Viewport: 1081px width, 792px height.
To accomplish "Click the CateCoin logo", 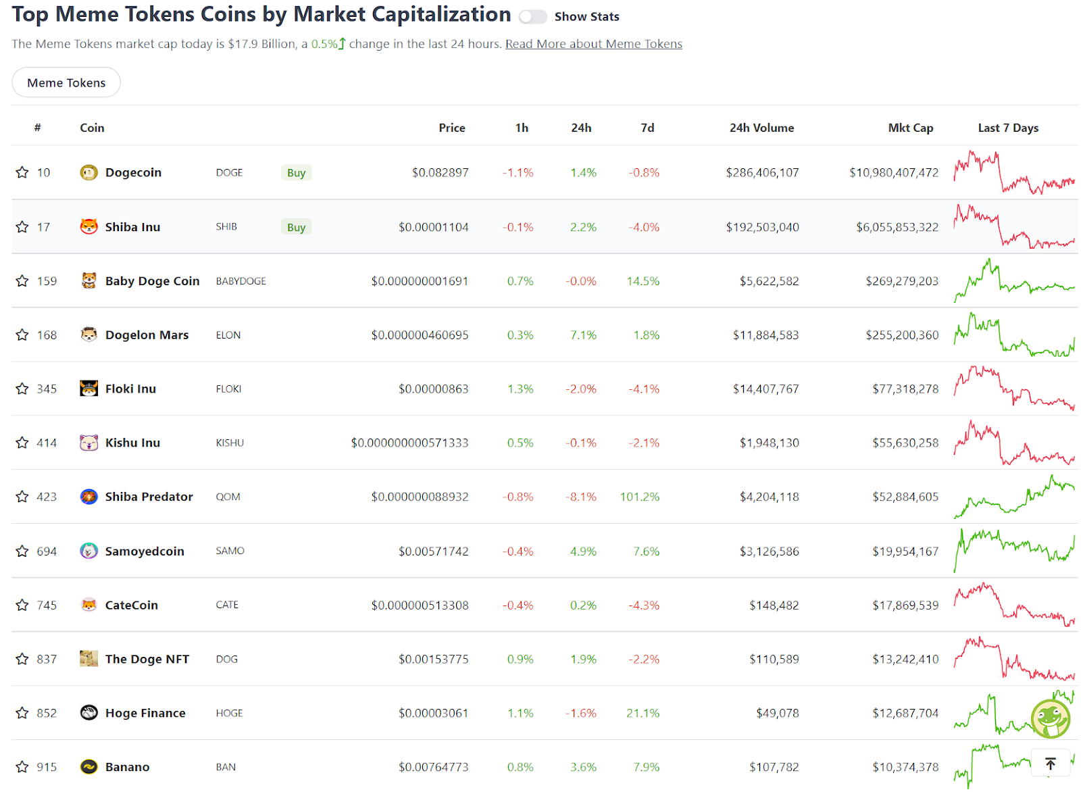I will (89, 605).
